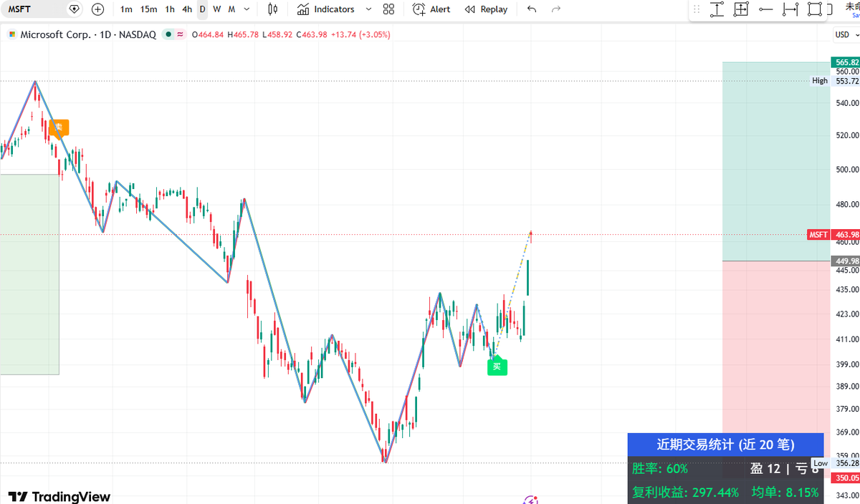
Task: Choose the D daily interval
Action: coord(202,9)
